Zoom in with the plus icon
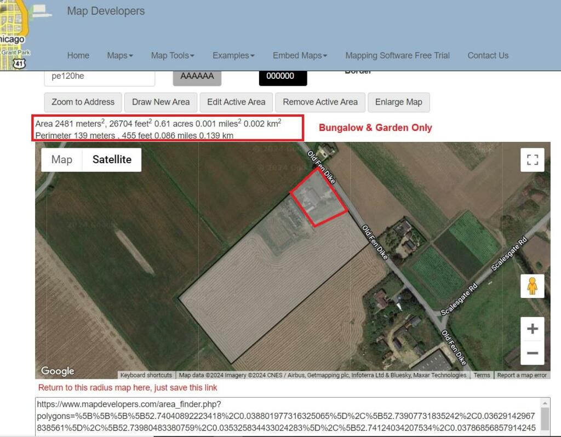 (533, 329)
